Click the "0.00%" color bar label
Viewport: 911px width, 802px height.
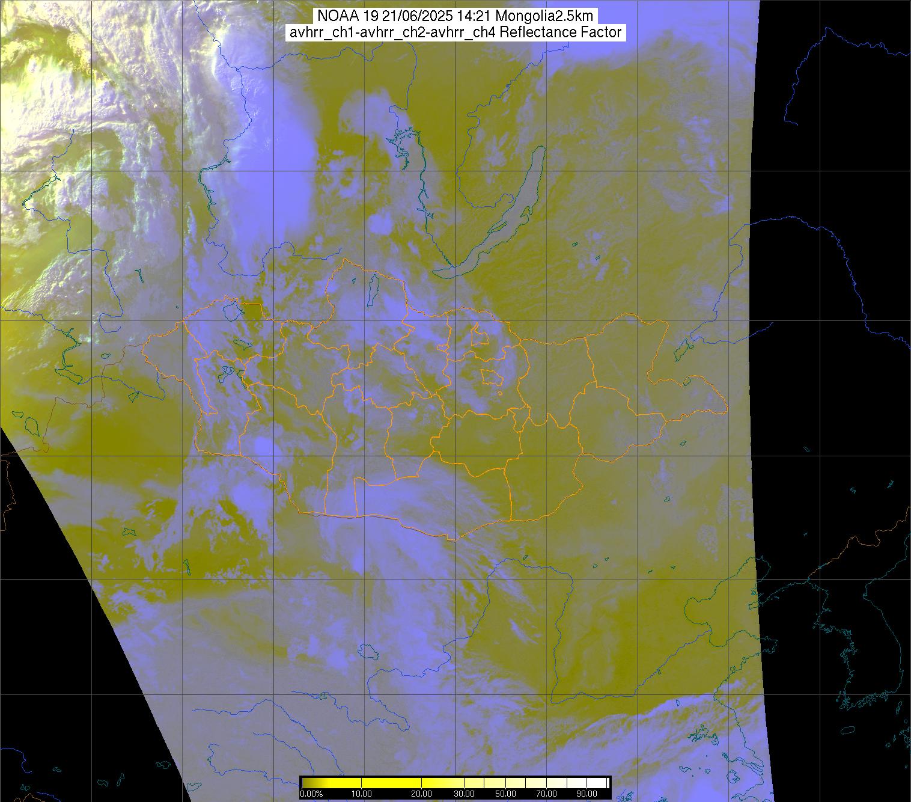(312, 794)
